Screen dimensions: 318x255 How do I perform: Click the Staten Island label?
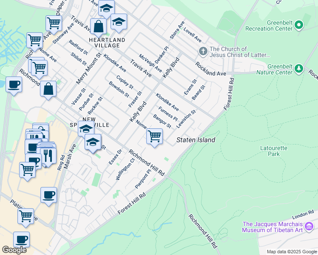coord(196,140)
